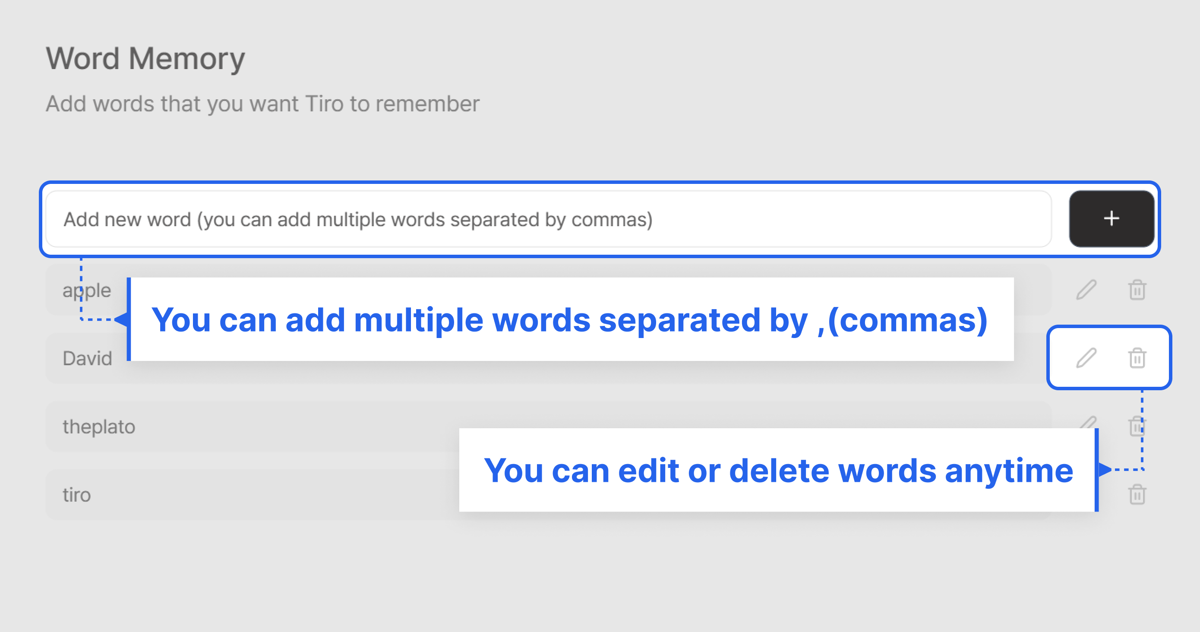1200x632 pixels.
Task: Click the 'Add words that you want' subtitle
Action: point(262,104)
